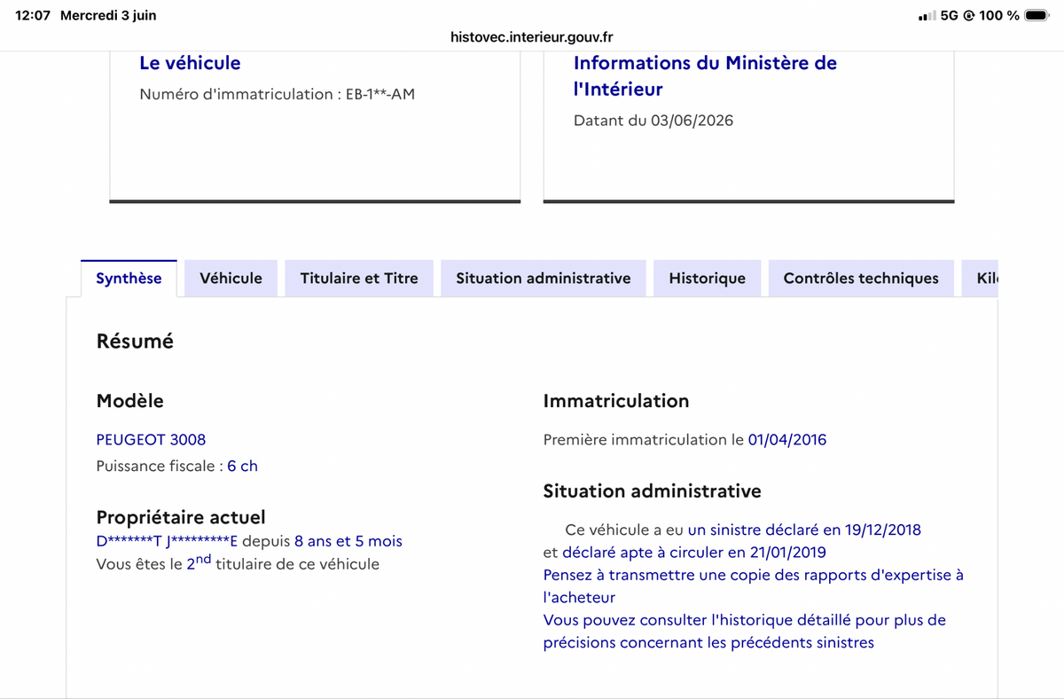Click first registration date 01/04/2016
This screenshot has width=1064, height=699.
tap(787, 439)
